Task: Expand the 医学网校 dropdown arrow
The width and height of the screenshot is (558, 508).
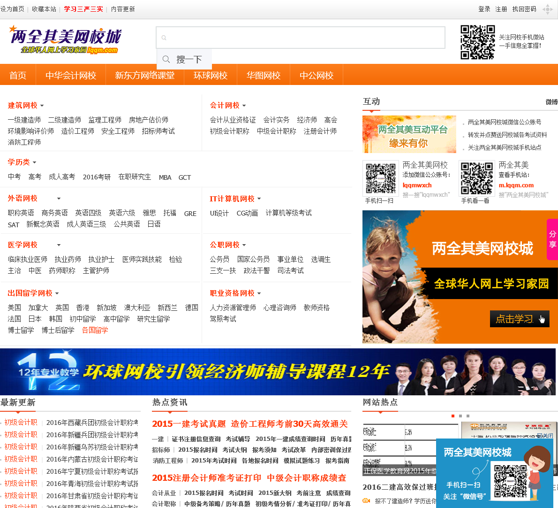Action: (x=59, y=245)
